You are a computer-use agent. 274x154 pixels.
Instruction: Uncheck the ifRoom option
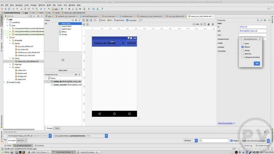pyautogui.click(x=242, y=47)
